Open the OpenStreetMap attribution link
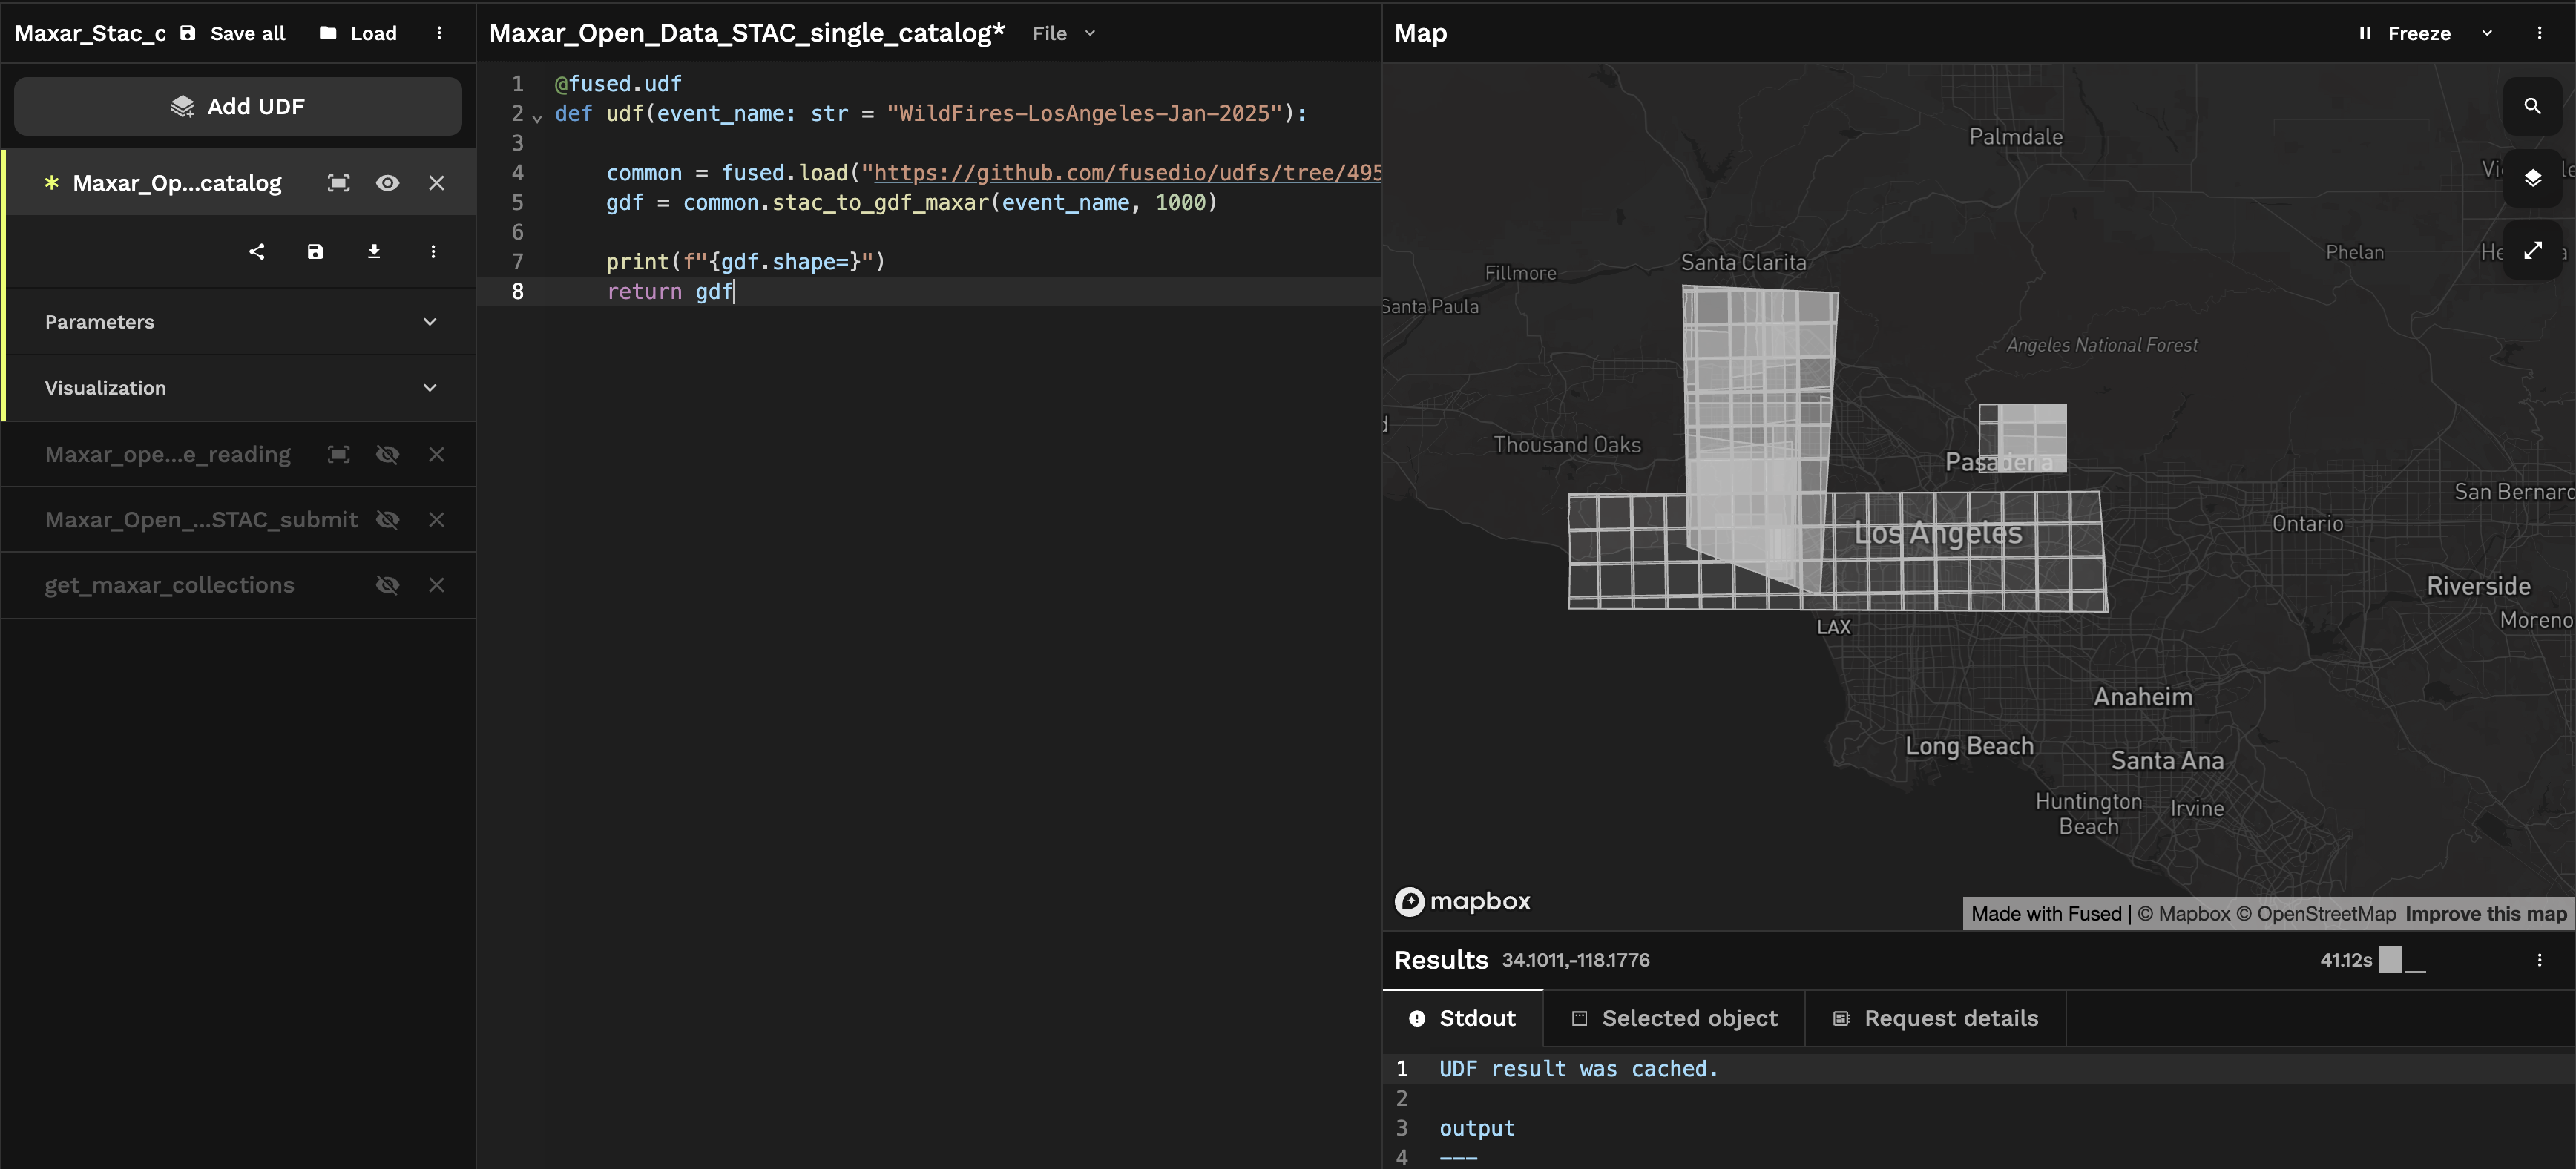 click(x=2316, y=914)
